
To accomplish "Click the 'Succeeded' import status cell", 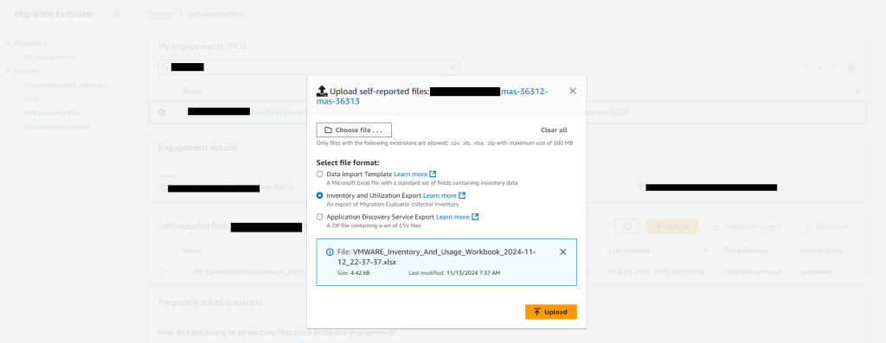I will point(817,271).
